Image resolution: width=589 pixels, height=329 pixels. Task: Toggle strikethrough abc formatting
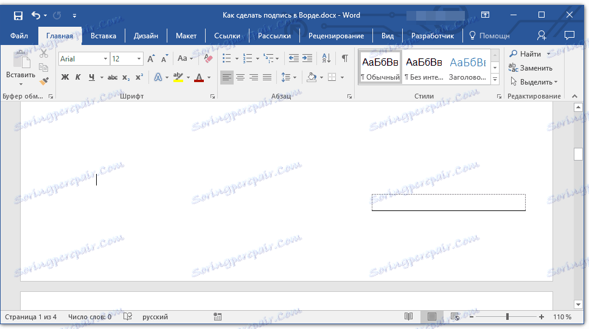click(113, 77)
